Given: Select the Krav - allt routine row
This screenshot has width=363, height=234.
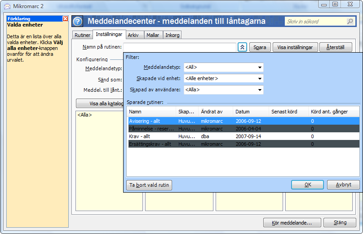Looking at the screenshot, I should 244,136.
